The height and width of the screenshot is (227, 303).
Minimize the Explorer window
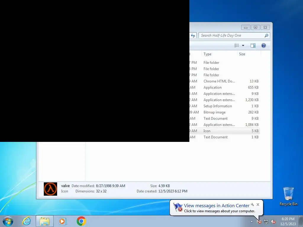(246, 27)
